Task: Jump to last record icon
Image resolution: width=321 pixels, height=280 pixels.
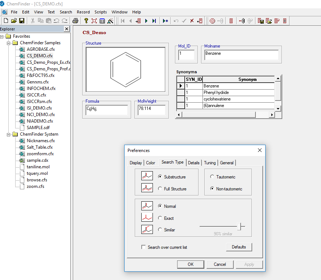Action: point(154,21)
